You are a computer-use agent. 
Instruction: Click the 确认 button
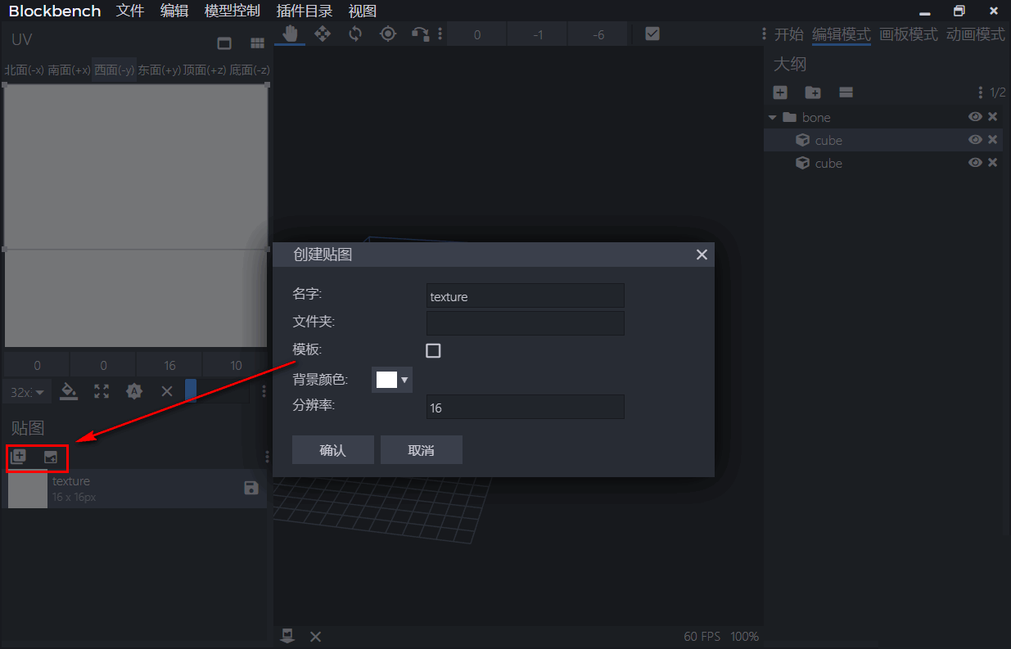tap(332, 450)
